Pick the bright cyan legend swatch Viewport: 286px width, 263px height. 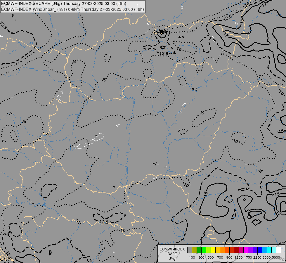pos(269,250)
